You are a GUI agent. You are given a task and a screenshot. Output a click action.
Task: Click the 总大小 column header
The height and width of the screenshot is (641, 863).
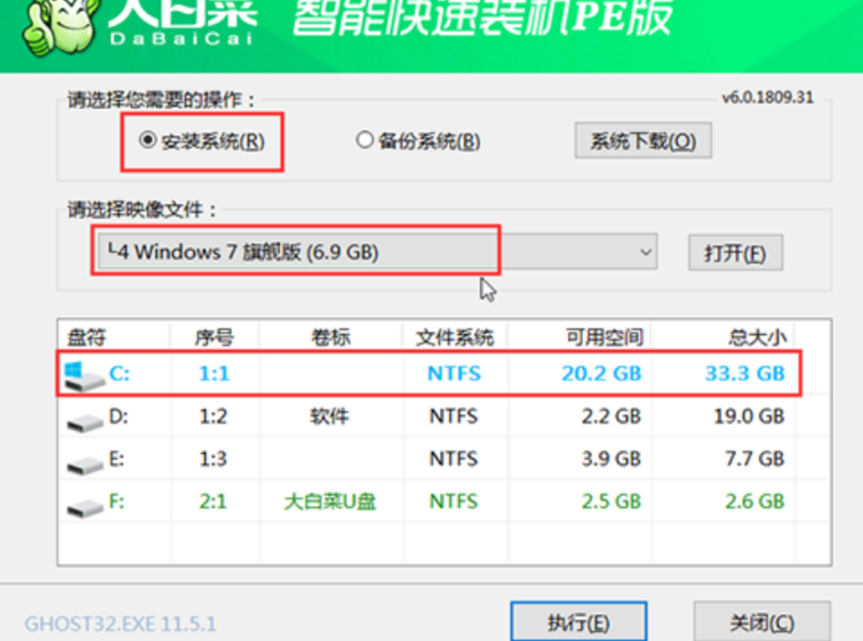pyautogui.click(x=758, y=337)
